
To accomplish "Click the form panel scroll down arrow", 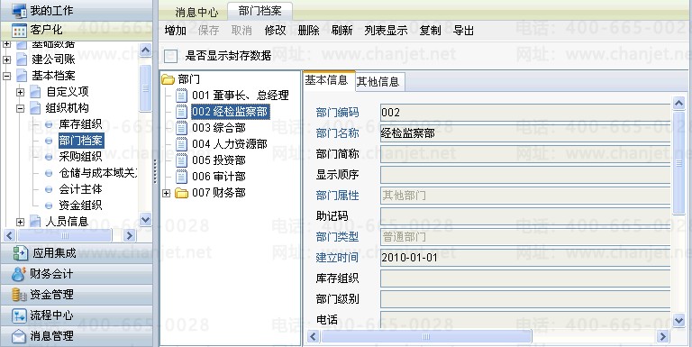I will 678,321.
